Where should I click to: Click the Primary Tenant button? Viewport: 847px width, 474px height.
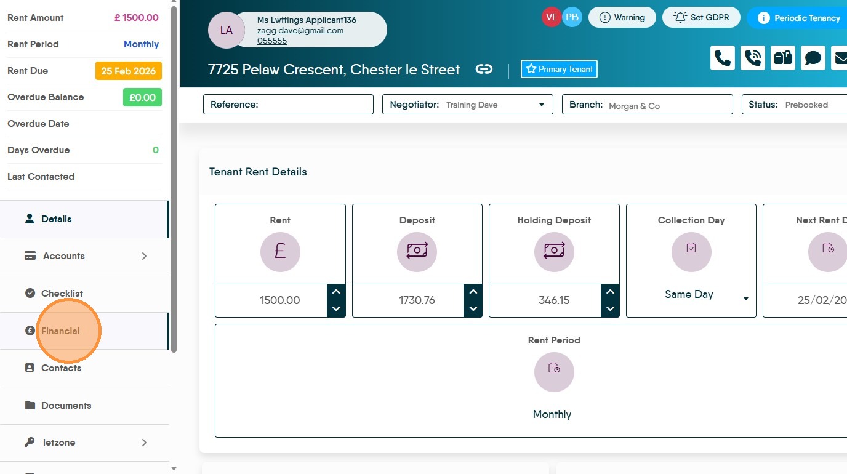[559, 69]
